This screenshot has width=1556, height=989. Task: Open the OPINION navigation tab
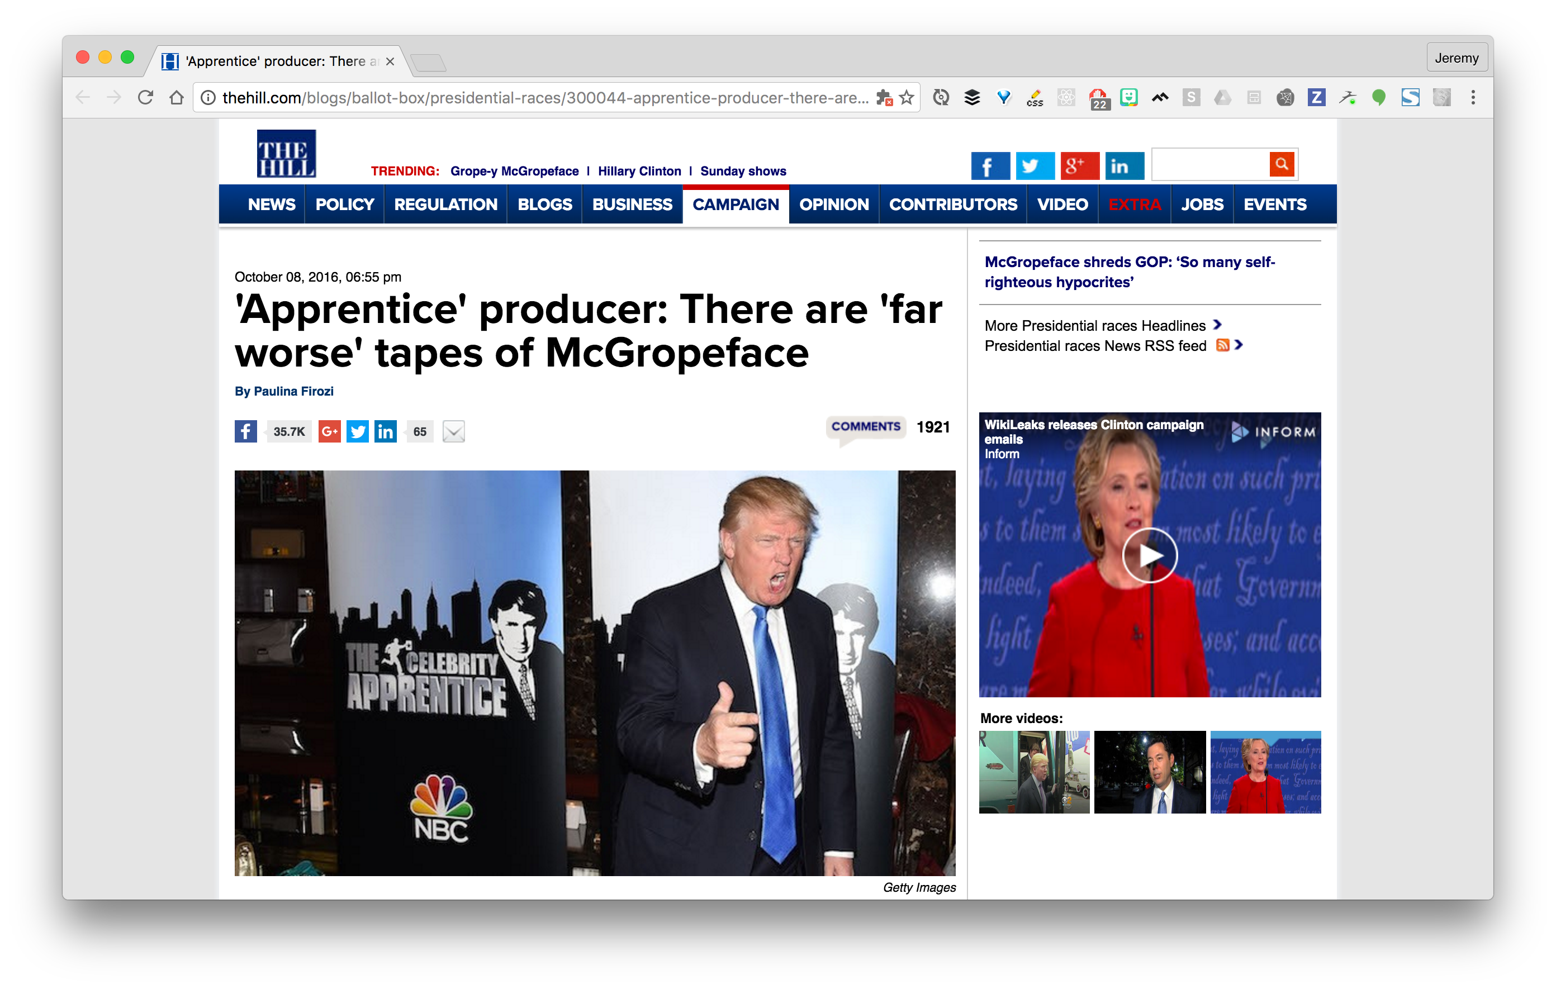coord(833,205)
